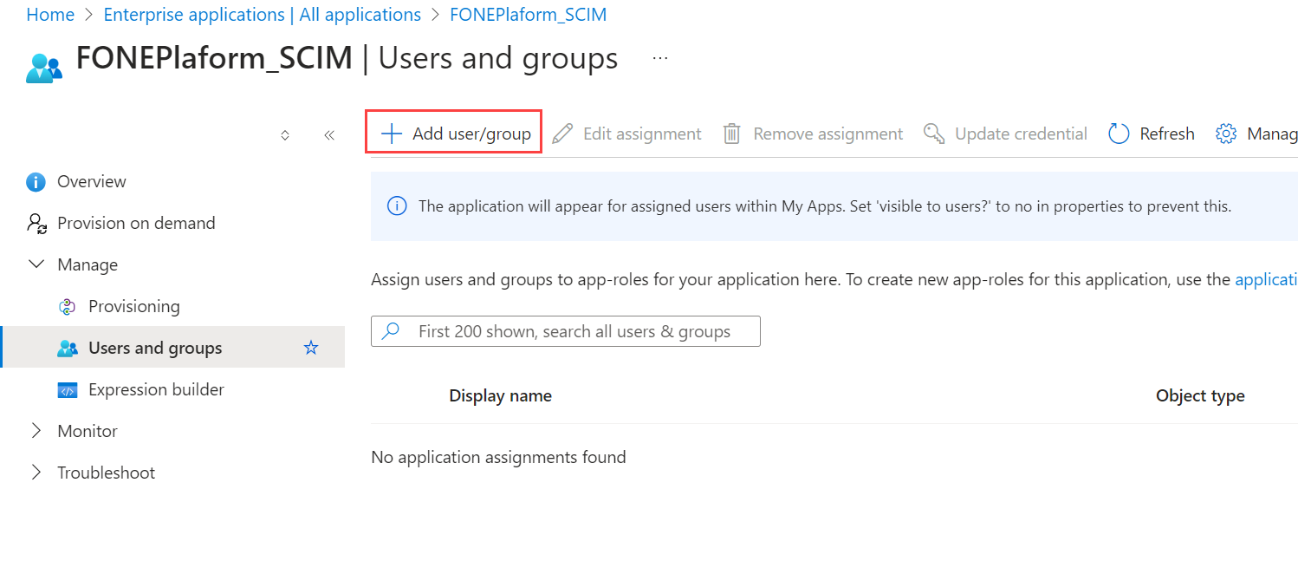Sort by Display name column header
1298x561 pixels.
point(500,395)
